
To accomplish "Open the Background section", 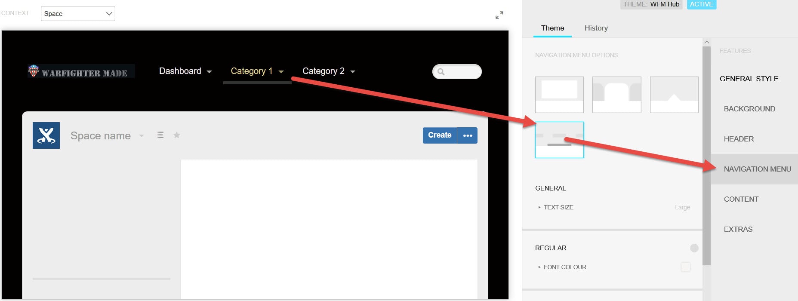I will [x=749, y=109].
